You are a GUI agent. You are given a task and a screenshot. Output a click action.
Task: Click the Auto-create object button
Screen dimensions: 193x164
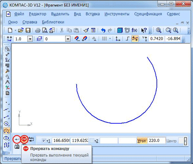(x=31, y=139)
